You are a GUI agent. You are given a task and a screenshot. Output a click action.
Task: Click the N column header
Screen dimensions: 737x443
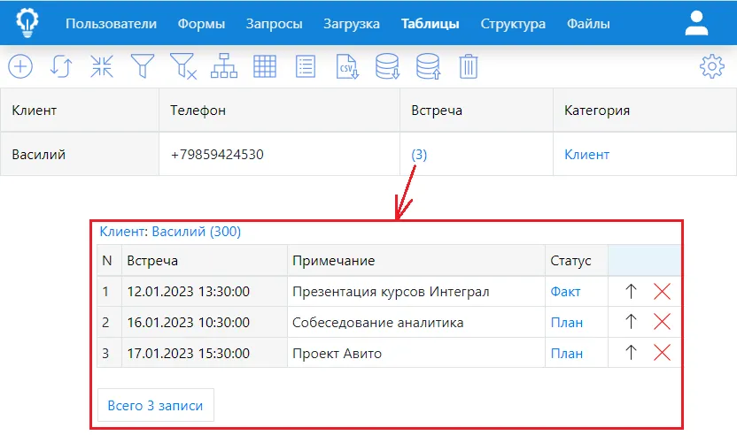109,261
